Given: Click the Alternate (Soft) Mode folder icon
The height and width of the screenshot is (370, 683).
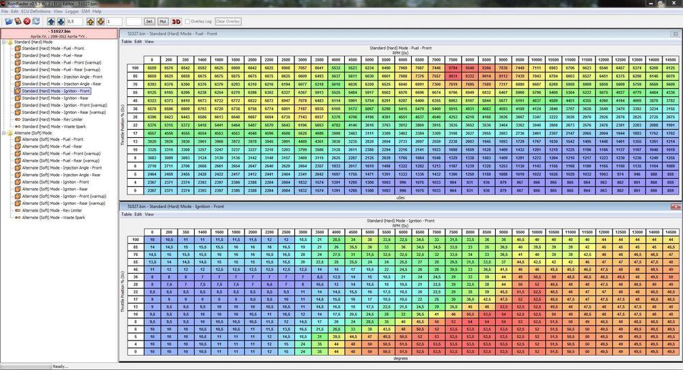Looking at the screenshot, I should (x=10, y=132).
